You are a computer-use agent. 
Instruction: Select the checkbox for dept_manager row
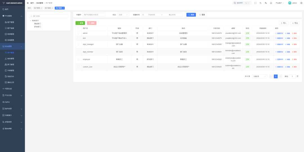79,44
